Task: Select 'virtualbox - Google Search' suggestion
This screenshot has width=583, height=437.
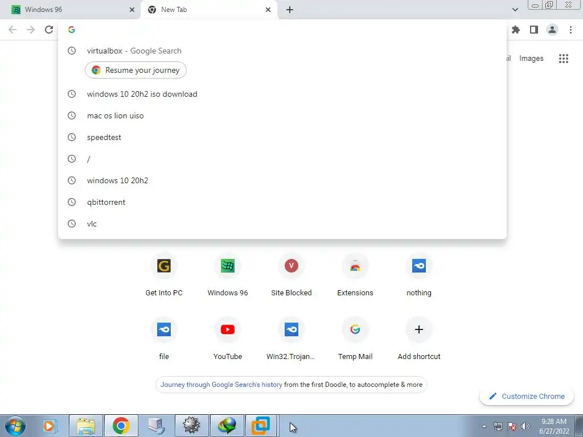Action: tap(282, 51)
